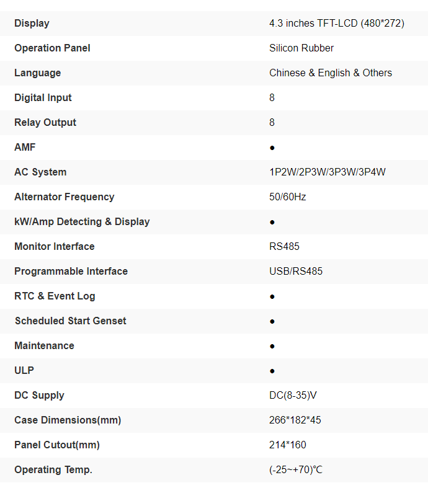Click the Maintenance row bullet dot
Image resolution: width=428 pixels, height=488 pixels.
tap(272, 347)
